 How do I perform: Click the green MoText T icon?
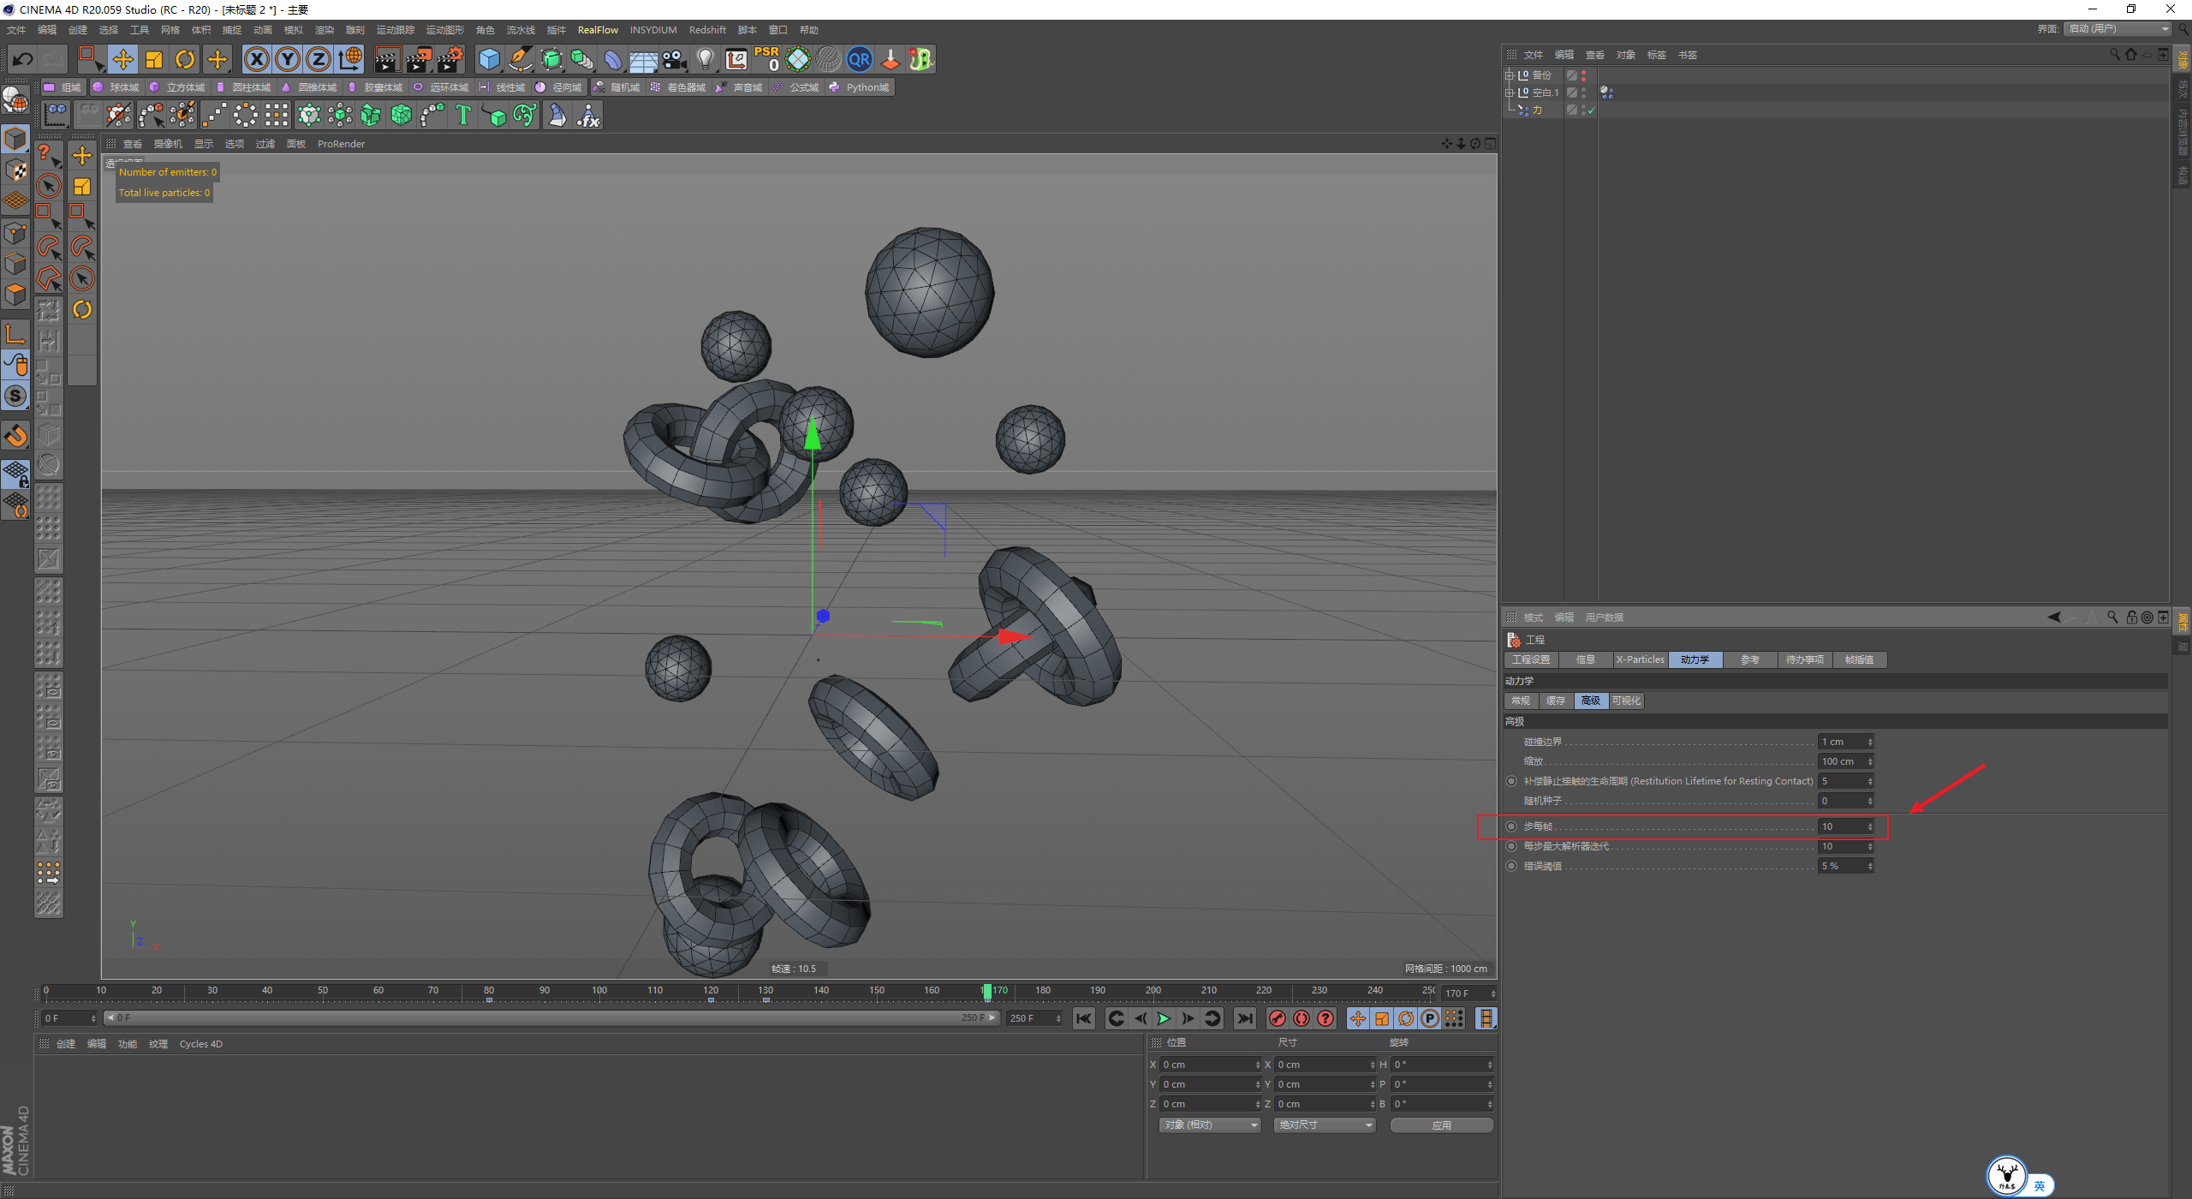463,115
